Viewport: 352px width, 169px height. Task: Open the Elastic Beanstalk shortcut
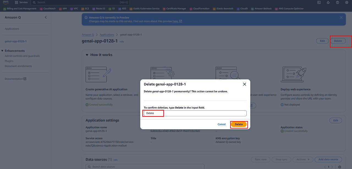click(223, 9)
